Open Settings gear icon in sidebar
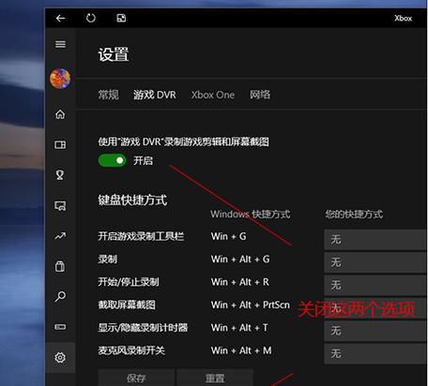 coord(60,357)
